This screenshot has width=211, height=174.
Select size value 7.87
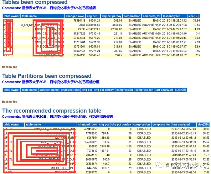pos(207,172)
